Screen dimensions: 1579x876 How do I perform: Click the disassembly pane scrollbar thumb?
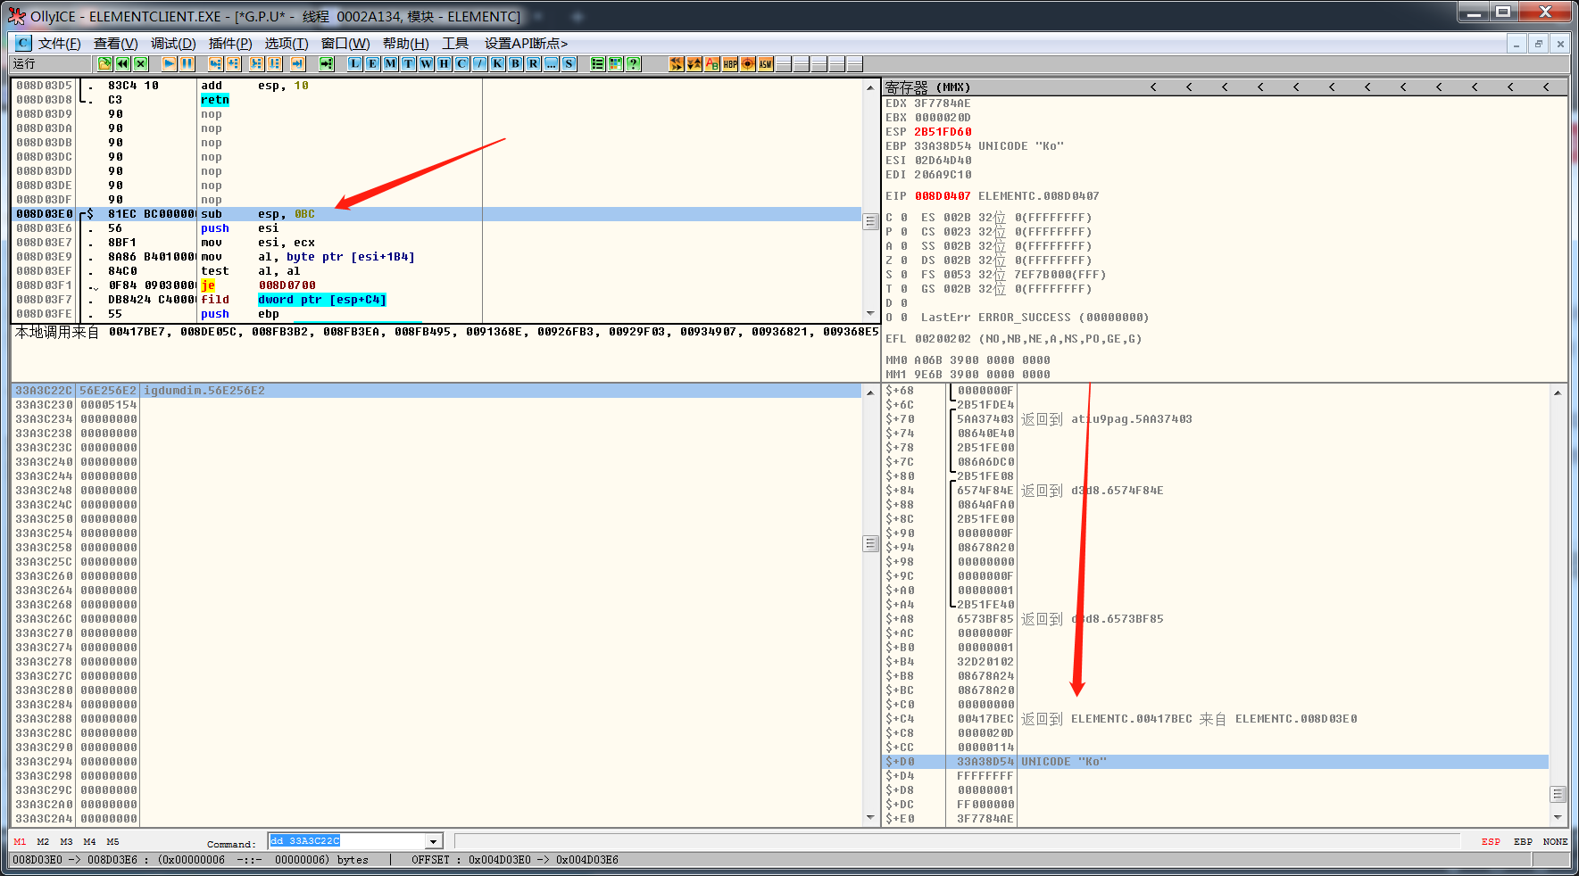(870, 222)
